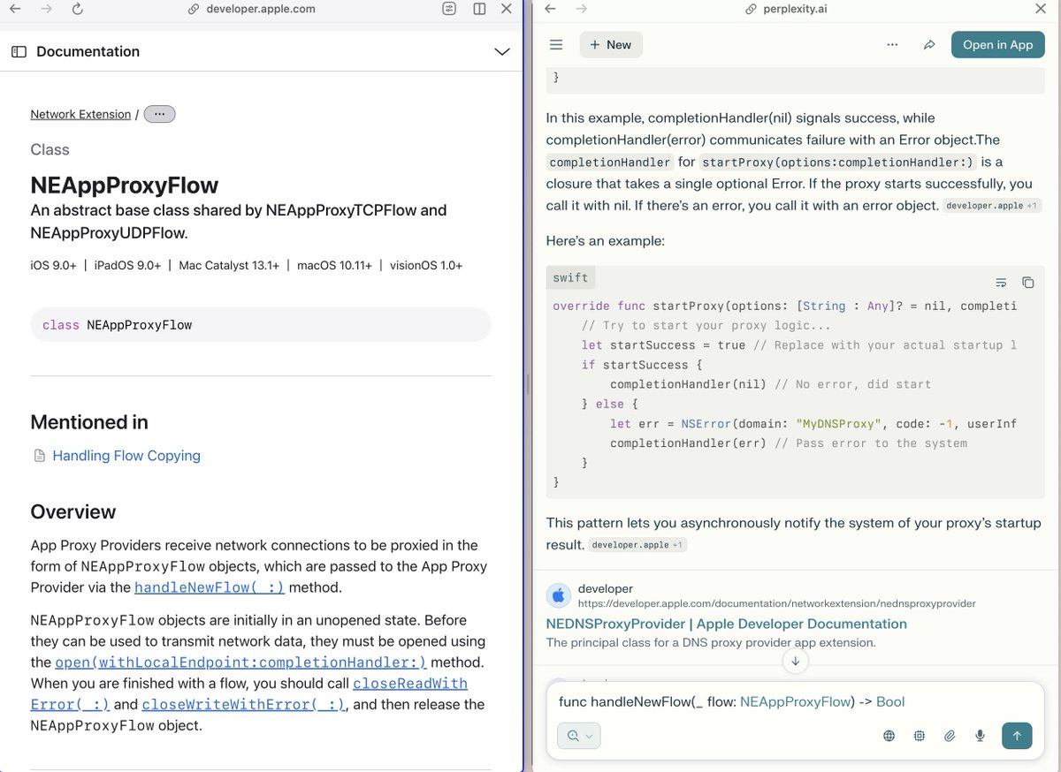The height and width of the screenshot is (772, 1061).
Task: Open developer.apple citation after error object
Action: tap(992, 206)
